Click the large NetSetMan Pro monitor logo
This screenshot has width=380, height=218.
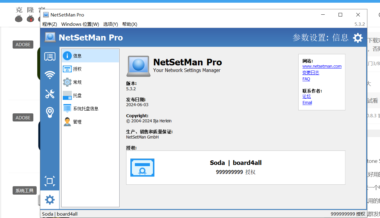point(138,66)
